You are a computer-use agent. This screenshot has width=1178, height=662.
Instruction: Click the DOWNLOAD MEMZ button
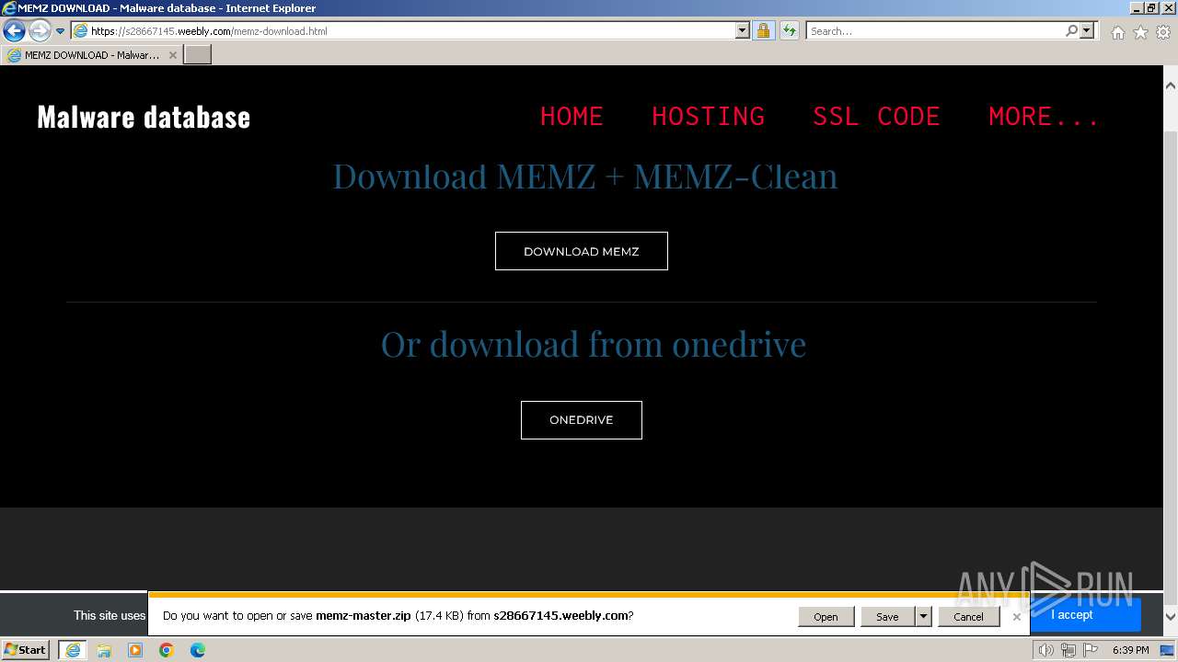(582, 251)
